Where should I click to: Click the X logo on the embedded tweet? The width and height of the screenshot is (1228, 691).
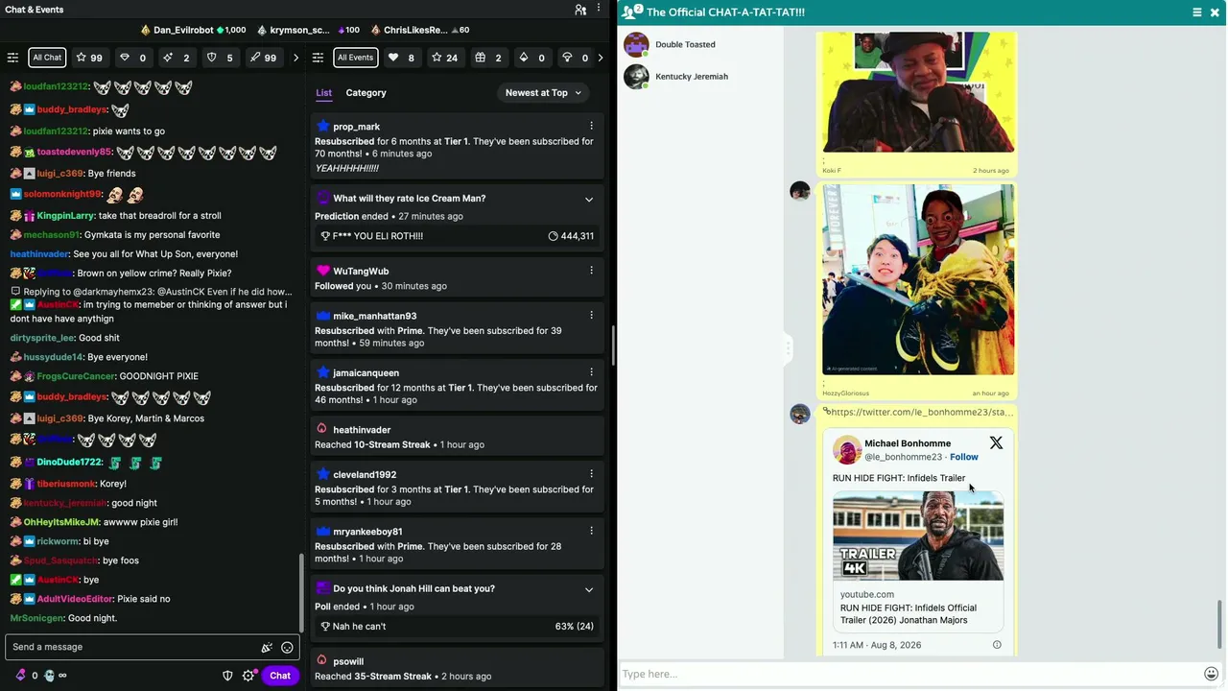click(996, 443)
